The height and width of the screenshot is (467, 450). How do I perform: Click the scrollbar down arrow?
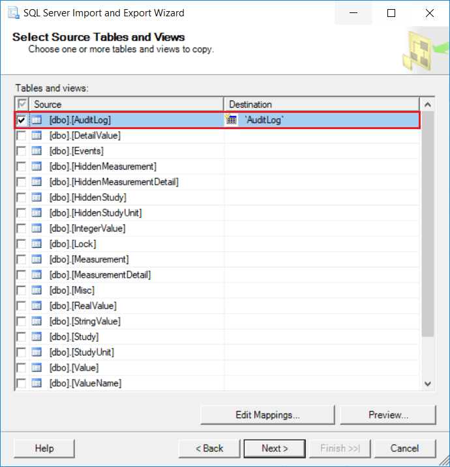[x=428, y=384]
